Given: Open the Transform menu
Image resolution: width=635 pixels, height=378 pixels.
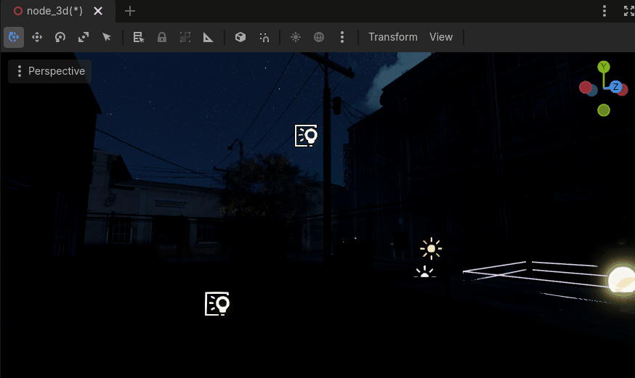Looking at the screenshot, I should tap(393, 37).
